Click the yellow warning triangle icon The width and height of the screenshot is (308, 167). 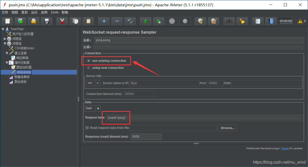click(300, 21)
